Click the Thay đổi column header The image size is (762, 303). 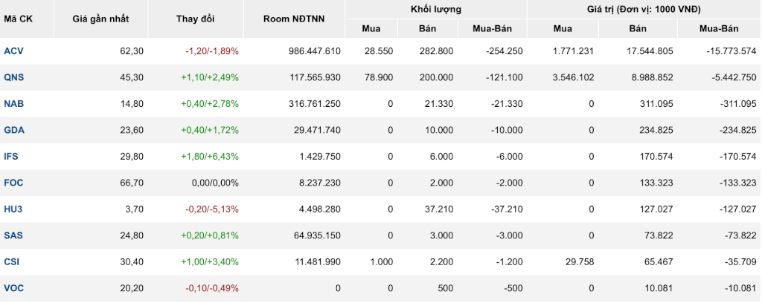[196, 19]
